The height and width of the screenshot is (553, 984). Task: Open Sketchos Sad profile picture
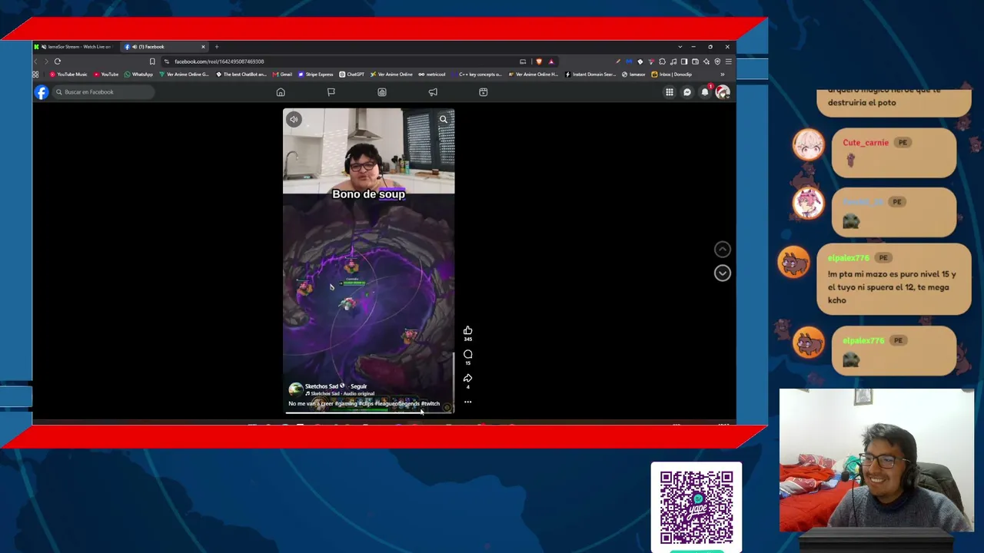pyautogui.click(x=295, y=389)
